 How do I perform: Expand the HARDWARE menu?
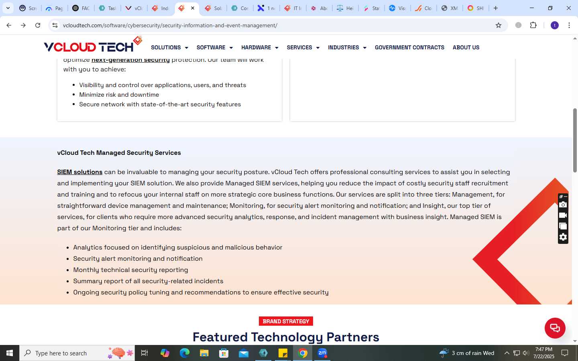tap(260, 47)
